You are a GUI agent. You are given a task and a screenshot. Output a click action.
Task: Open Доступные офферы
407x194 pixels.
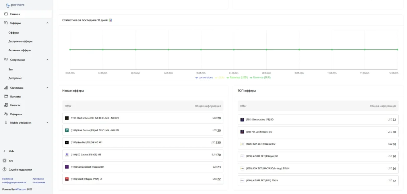coord(20,41)
